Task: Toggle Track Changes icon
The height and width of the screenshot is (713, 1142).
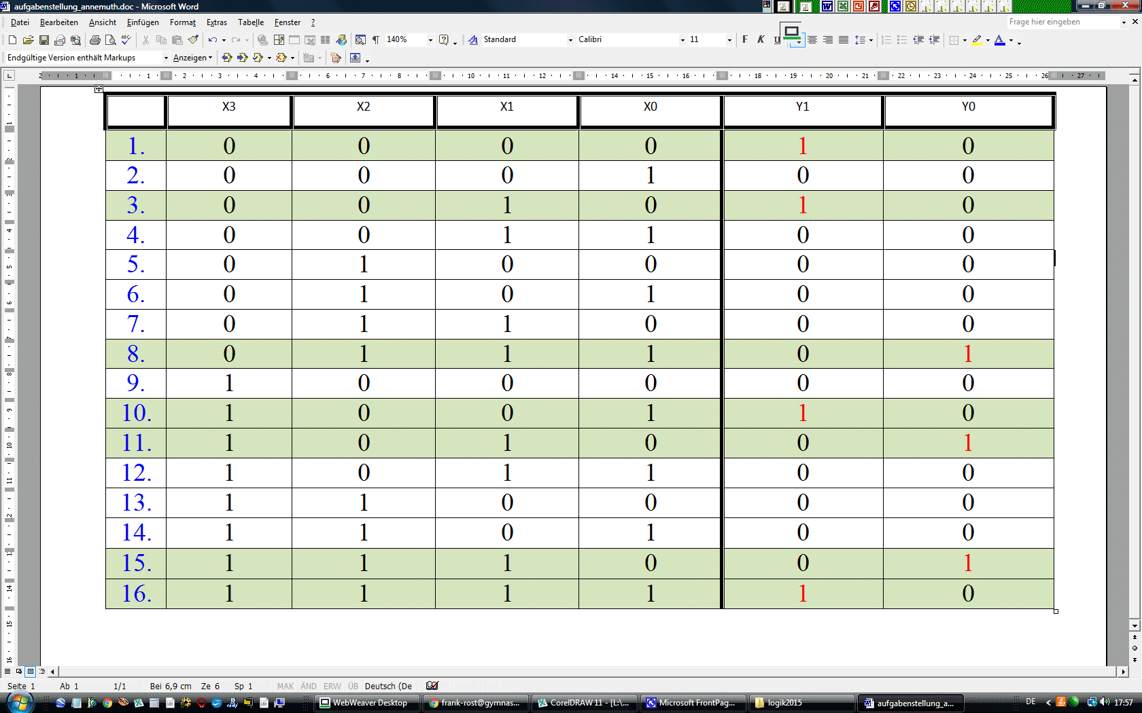Action: [336, 58]
